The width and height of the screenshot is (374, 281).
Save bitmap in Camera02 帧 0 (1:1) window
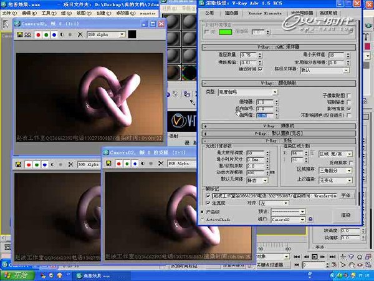click(x=20, y=34)
